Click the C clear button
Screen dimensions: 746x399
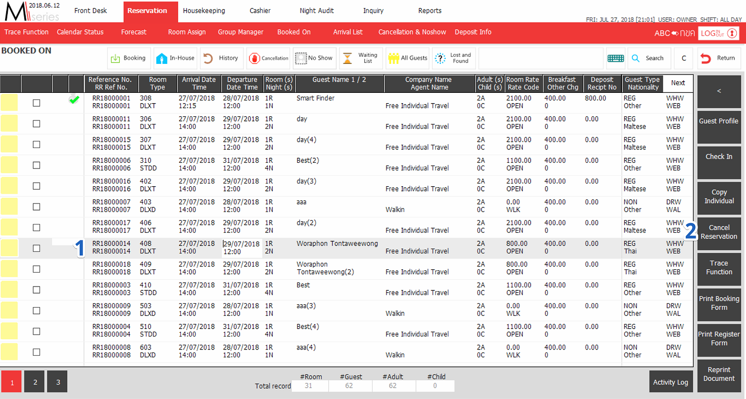(x=684, y=58)
